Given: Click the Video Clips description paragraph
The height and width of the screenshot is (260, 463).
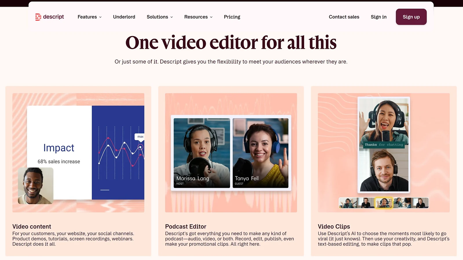Looking at the screenshot, I should tap(384, 239).
